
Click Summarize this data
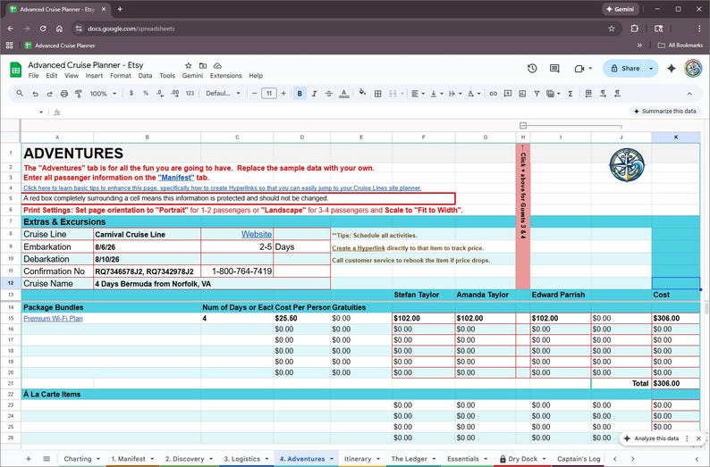pos(664,112)
